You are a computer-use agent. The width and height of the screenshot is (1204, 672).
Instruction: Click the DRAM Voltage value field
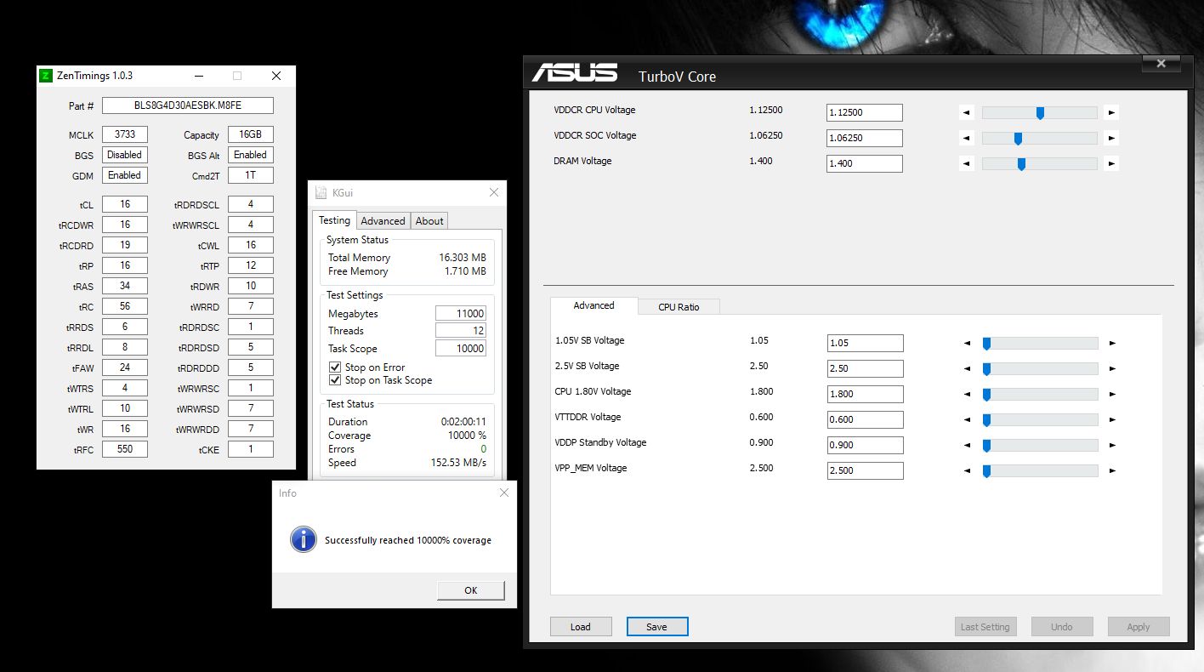(865, 163)
